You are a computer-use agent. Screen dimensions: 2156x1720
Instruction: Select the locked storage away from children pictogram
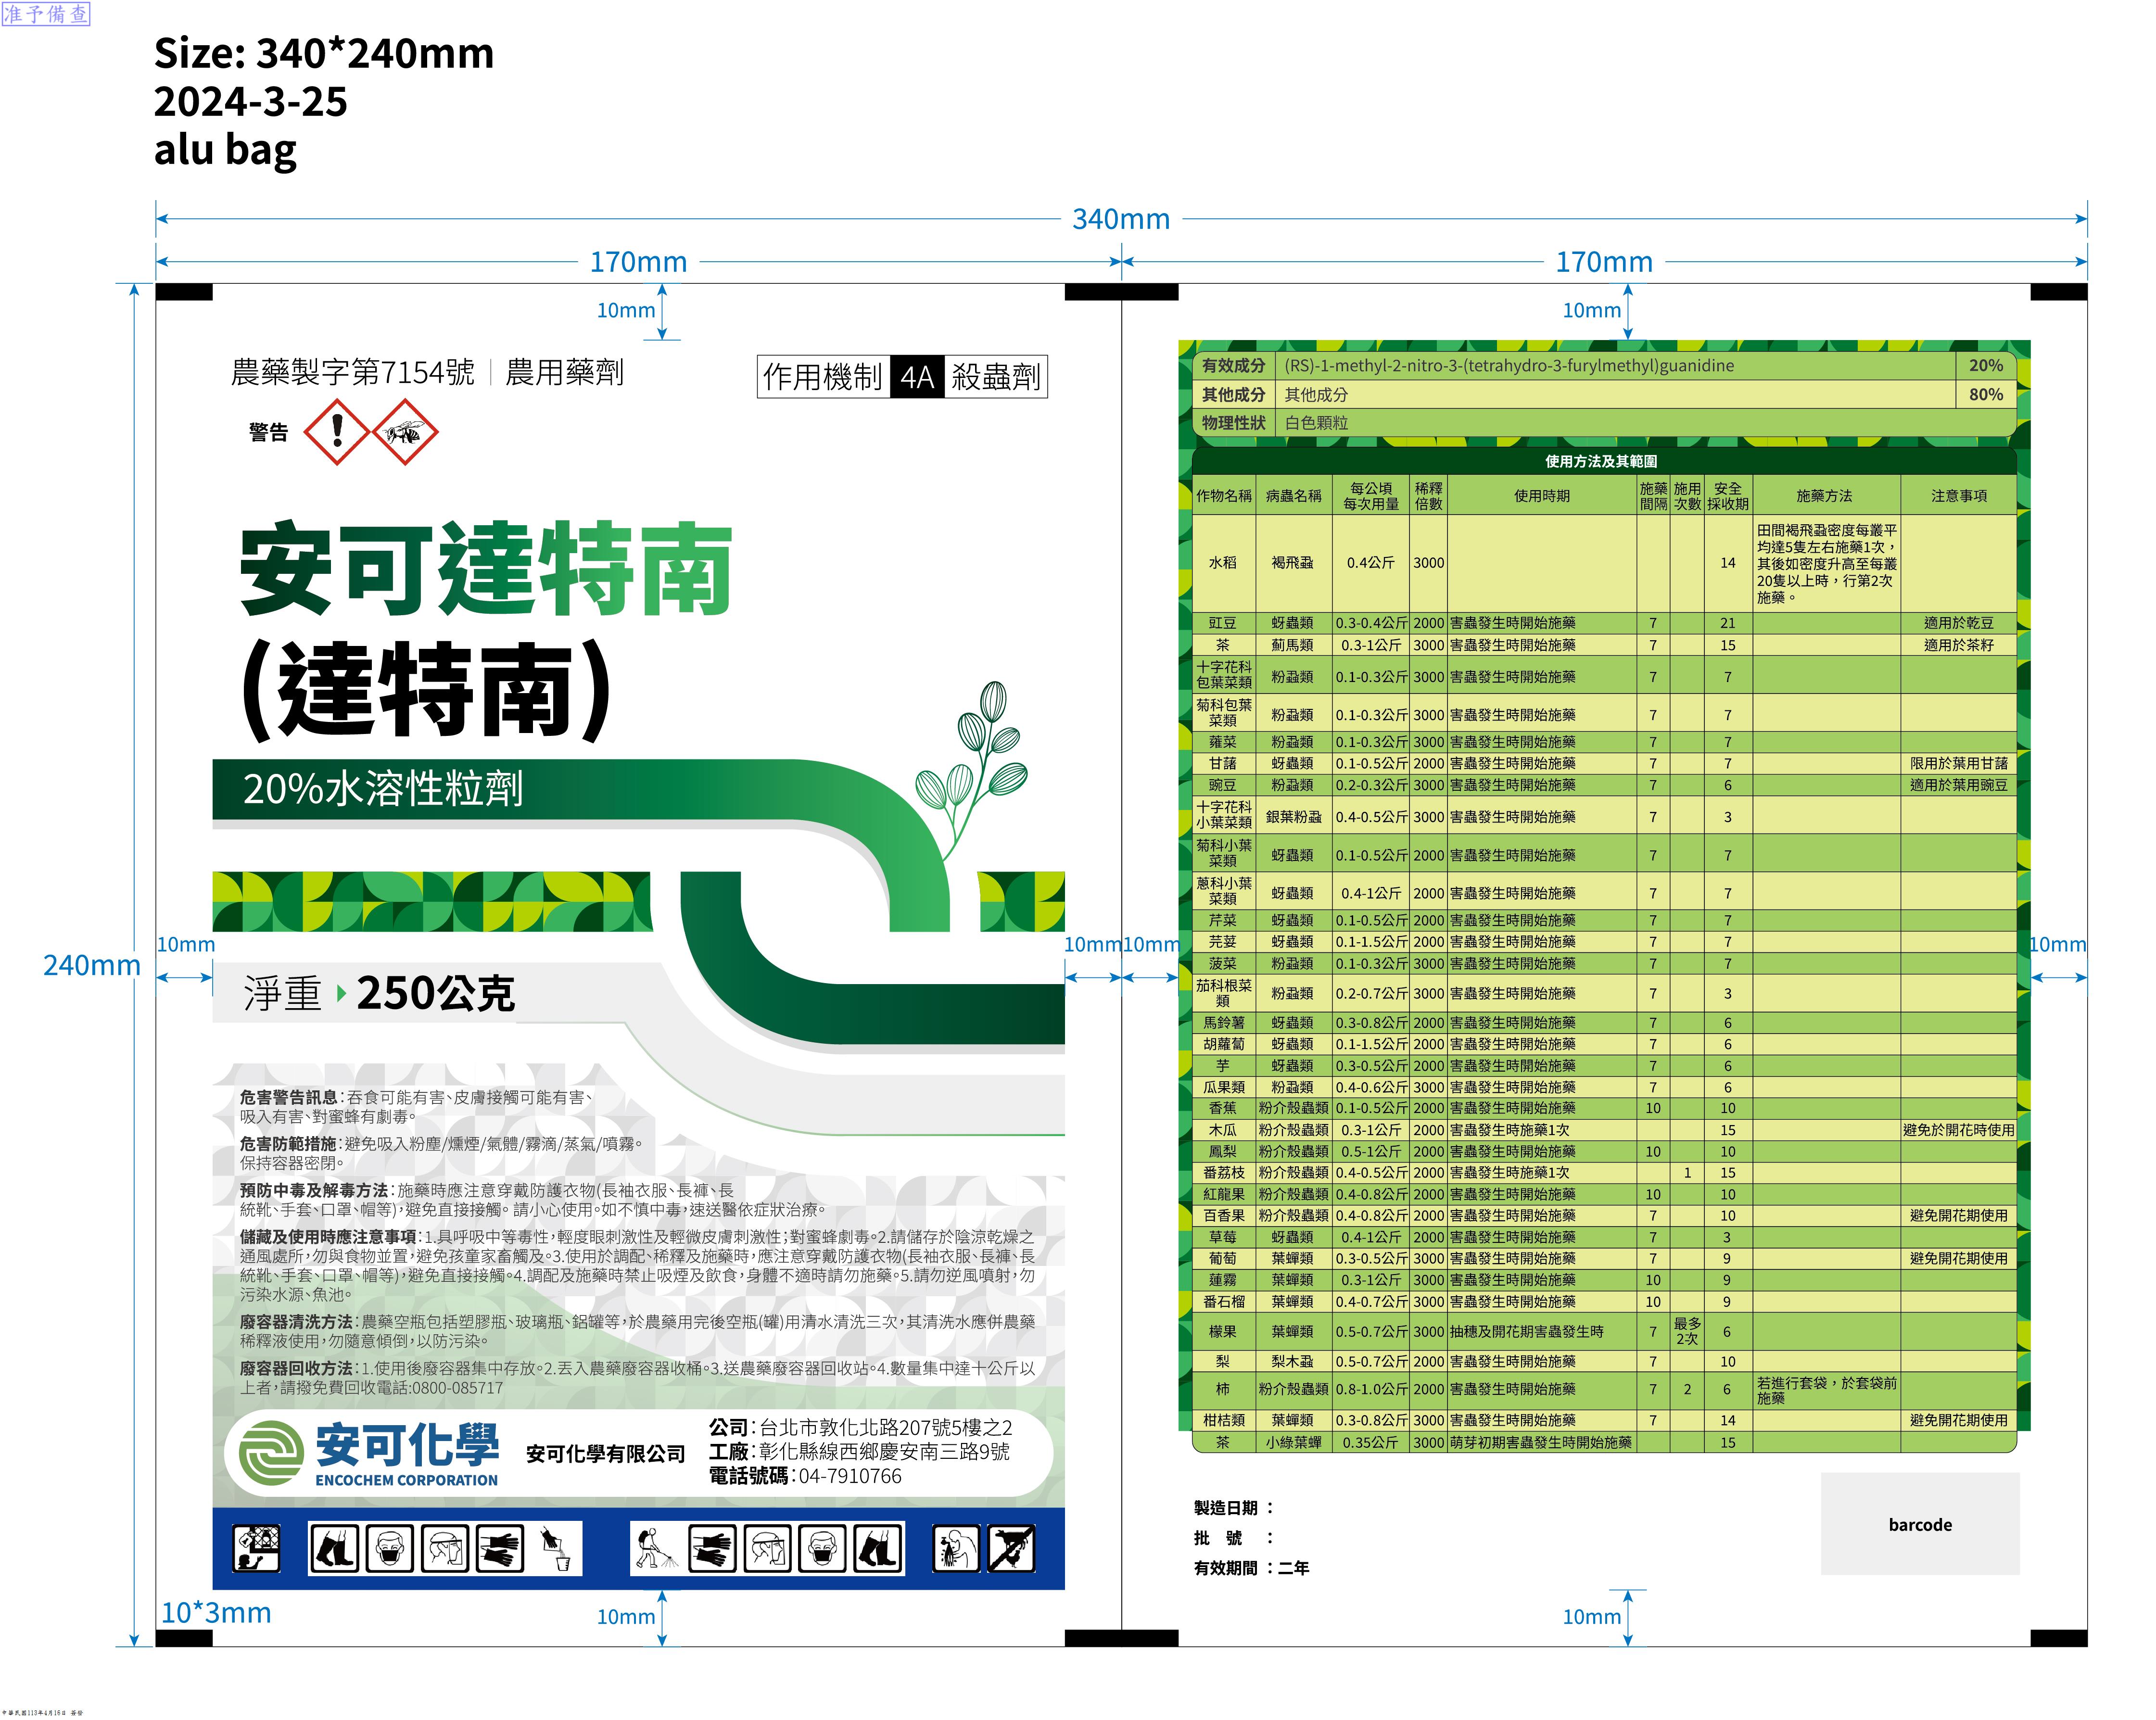click(257, 1549)
